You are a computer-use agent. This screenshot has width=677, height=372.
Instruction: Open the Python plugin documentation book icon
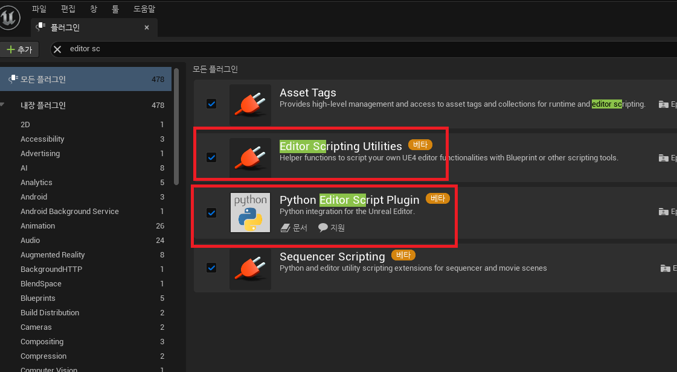[286, 227]
